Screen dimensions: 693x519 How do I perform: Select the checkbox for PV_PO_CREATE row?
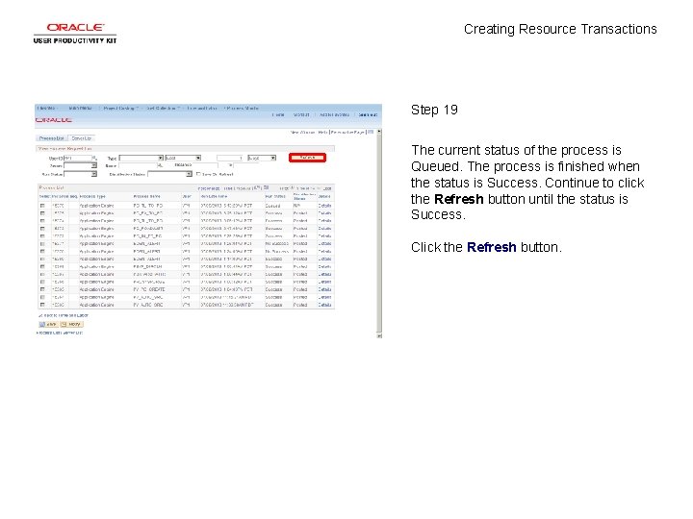pos(42,289)
